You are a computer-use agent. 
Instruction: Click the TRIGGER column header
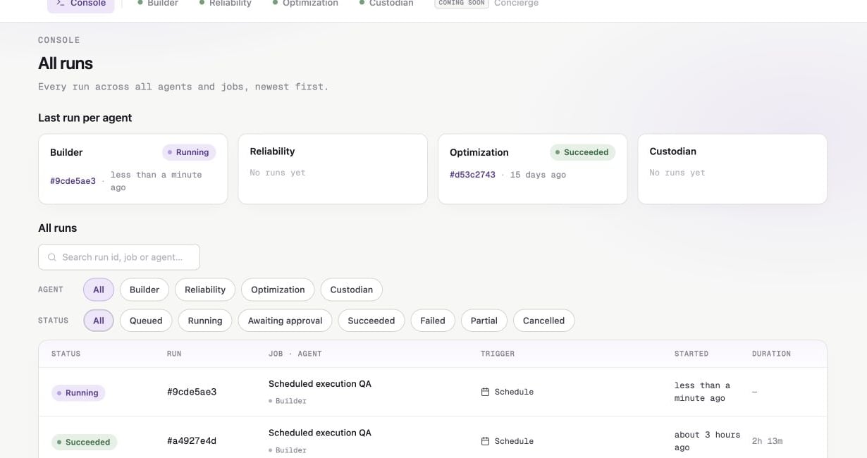498,354
